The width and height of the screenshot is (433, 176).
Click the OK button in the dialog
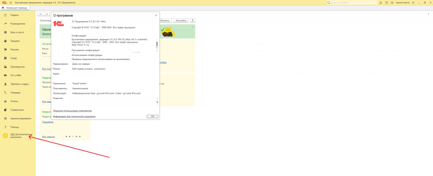(x=152, y=117)
